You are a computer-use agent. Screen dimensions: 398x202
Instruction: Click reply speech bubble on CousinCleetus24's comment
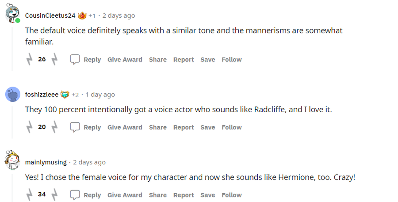75,59
